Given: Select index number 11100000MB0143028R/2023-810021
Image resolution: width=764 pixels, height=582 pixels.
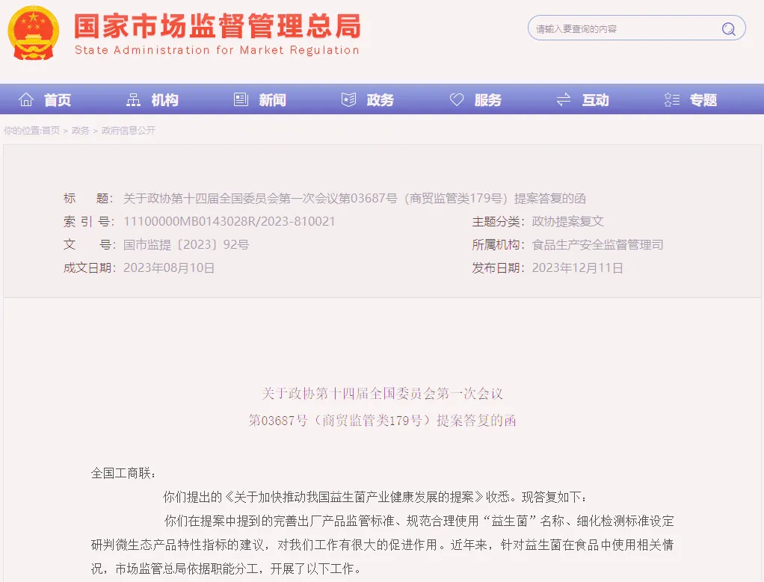Looking at the screenshot, I should click(x=229, y=221).
